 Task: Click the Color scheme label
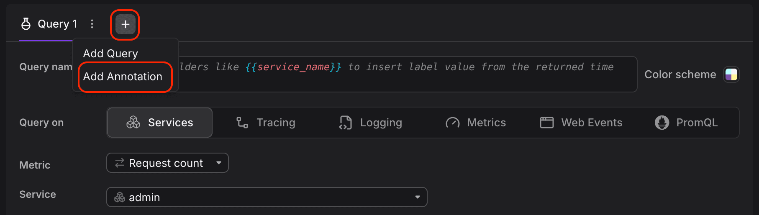coord(680,74)
